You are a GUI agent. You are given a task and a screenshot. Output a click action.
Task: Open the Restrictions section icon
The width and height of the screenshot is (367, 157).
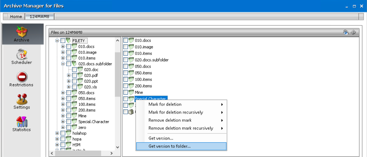22,77
